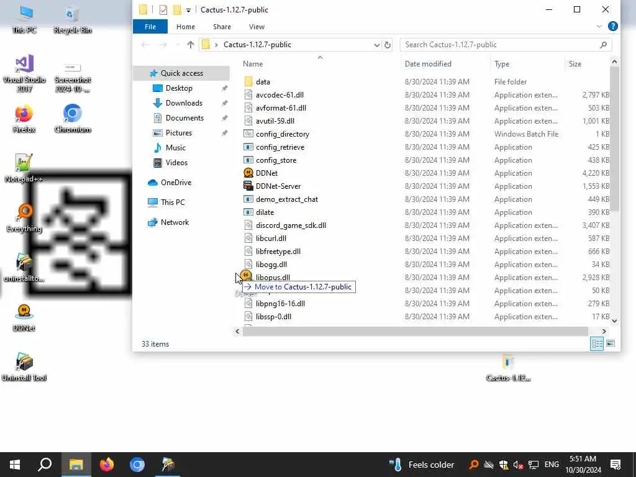Expand the ribbon with chevron arrow
Viewport: 636px width, 477px height.
pyautogui.click(x=599, y=26)
